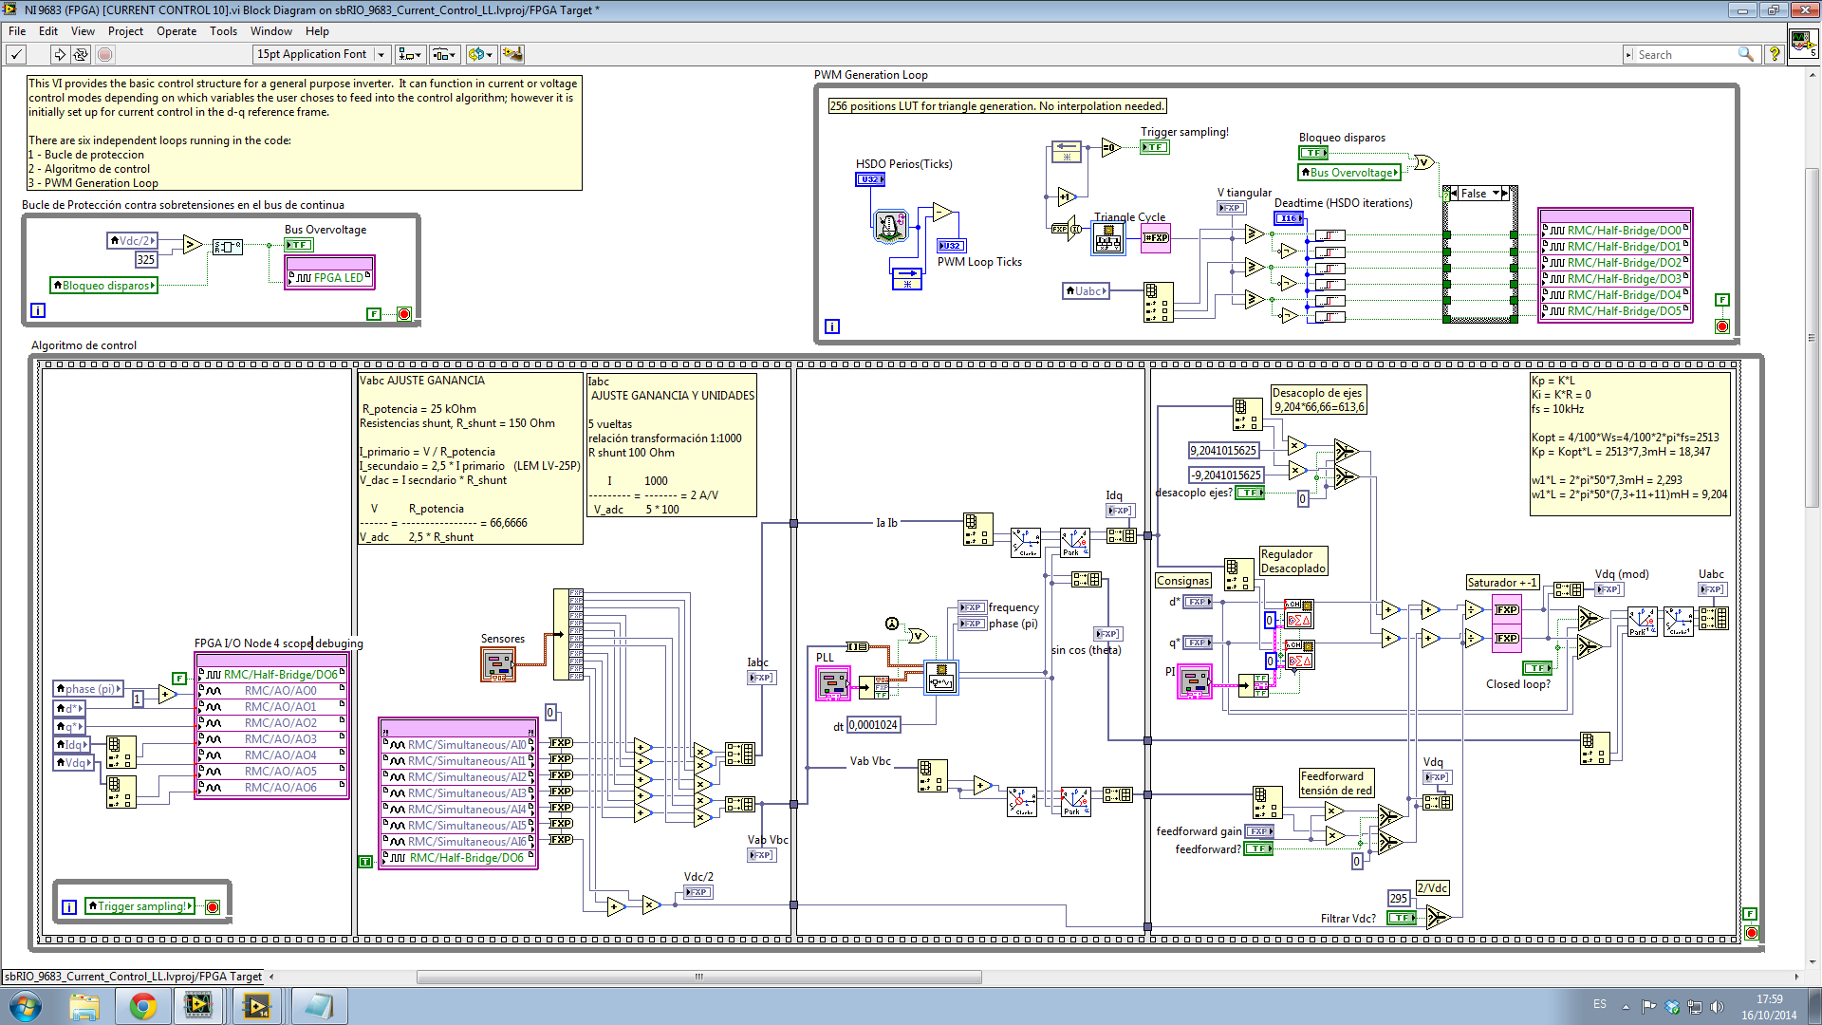Open the Windows Start menu
Viewport: 1822px width, 1025px height.
tap(26, 1006)
